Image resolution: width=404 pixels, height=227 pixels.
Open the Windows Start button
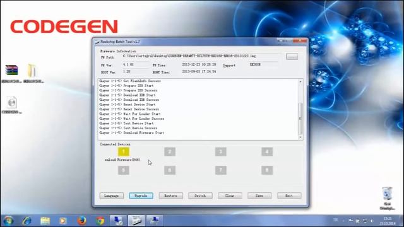[x=8, y=221]
